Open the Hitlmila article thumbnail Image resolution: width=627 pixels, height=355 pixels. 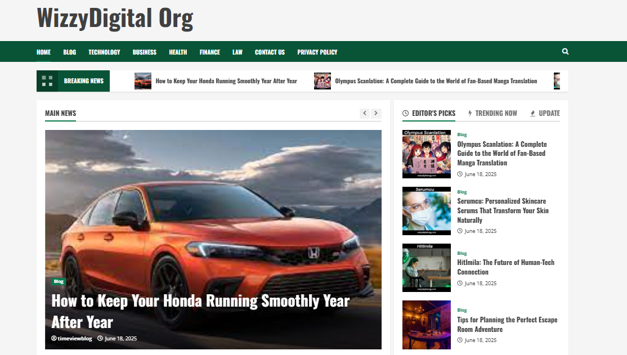pos(426,267)
